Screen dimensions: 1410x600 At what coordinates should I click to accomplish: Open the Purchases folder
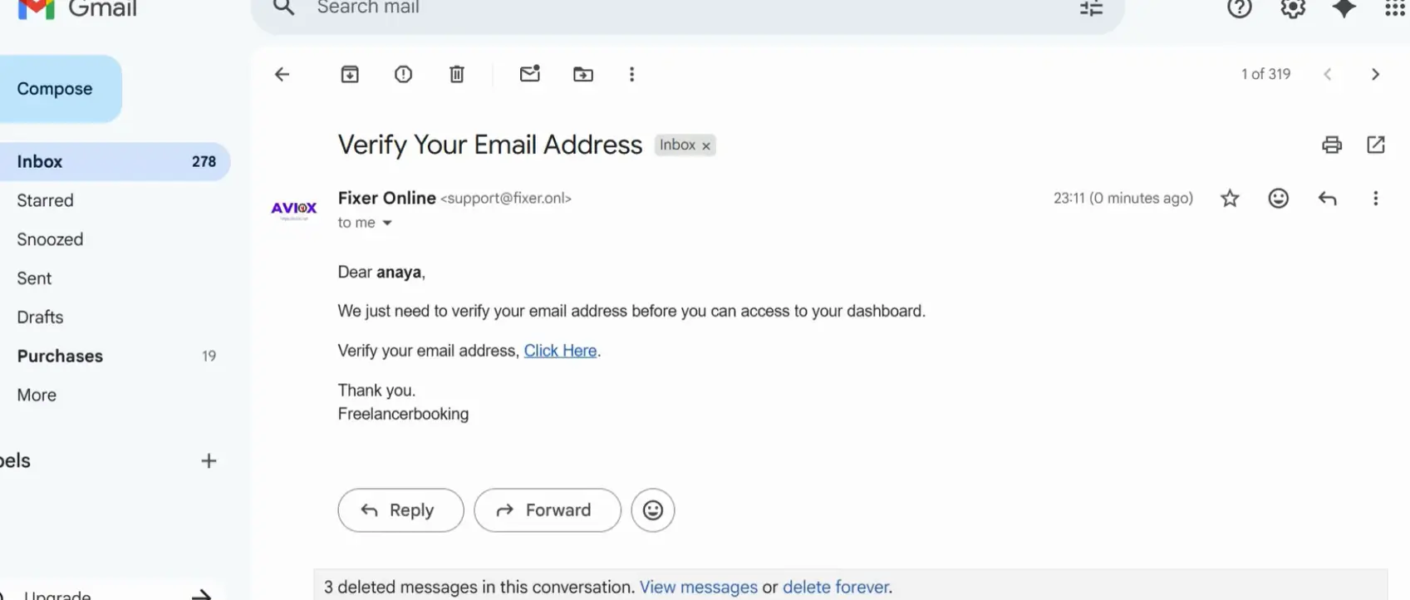[x=60, y=357]
